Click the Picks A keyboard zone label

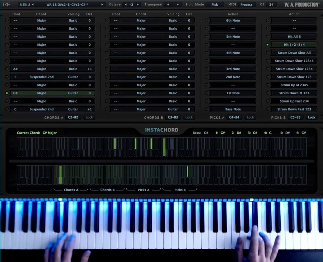pyautogui.click(x=144, y=190)
